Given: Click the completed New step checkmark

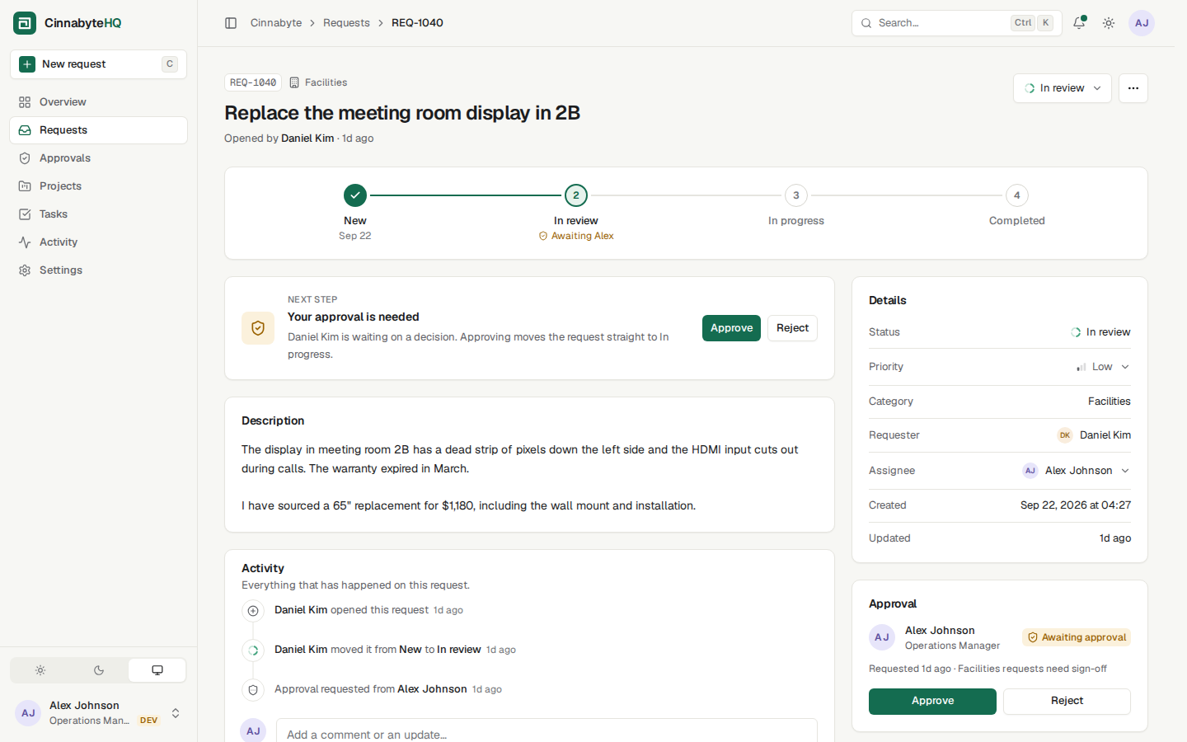Looking at the screenshot, I should point(355,195).
